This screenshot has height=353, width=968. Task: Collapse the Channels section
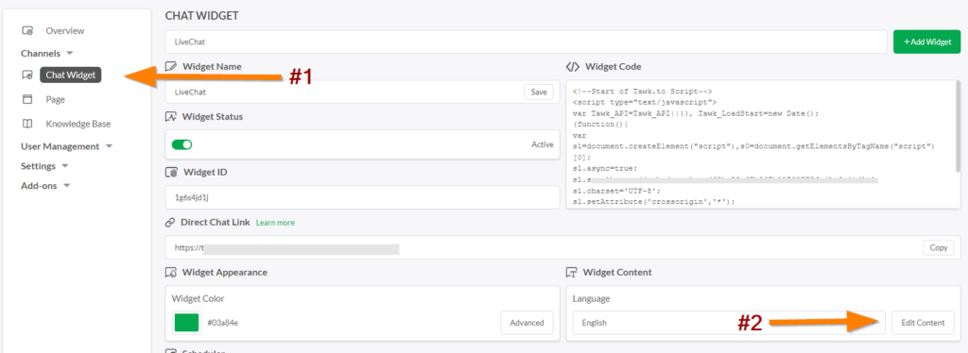[70, 53]
